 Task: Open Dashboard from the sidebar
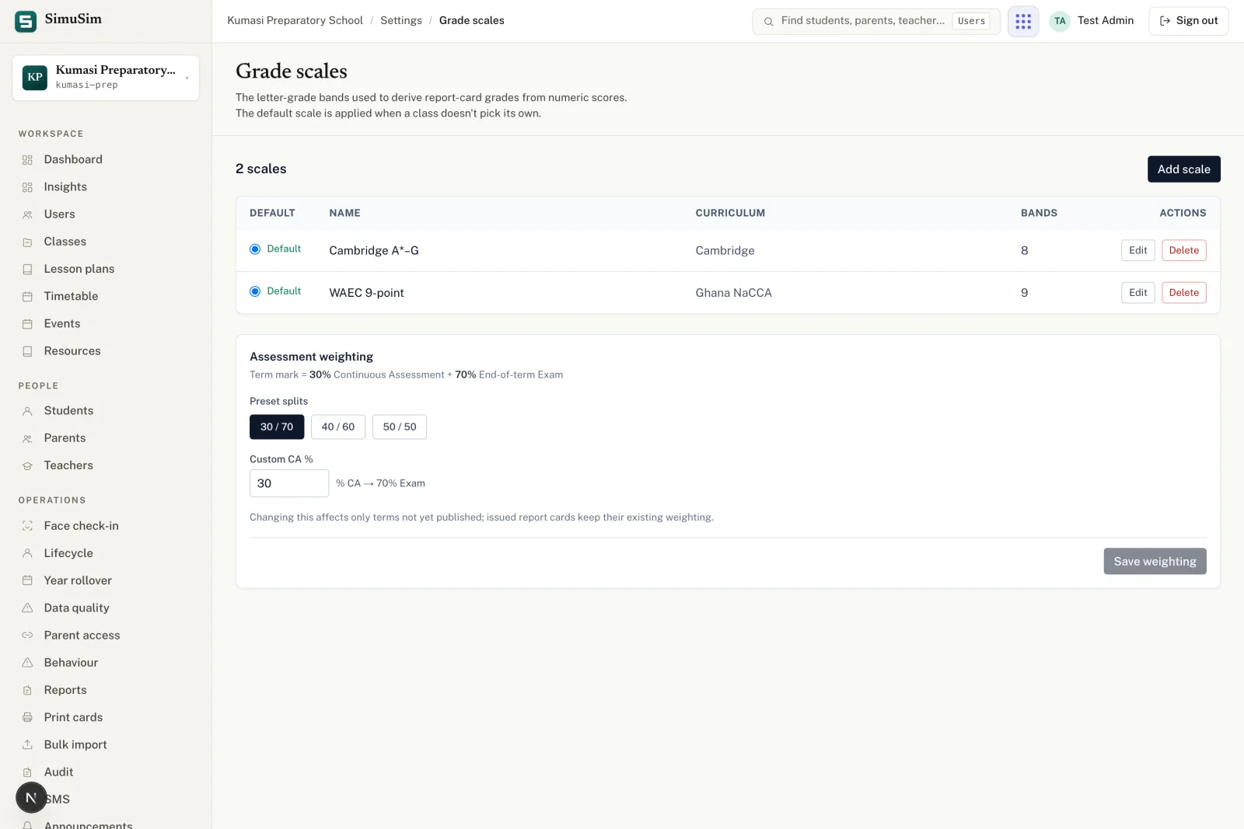(x=73, y=159)
